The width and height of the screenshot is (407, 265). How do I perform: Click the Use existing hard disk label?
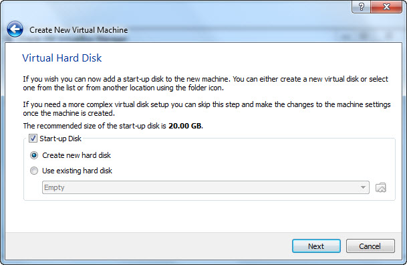[77, 171]
